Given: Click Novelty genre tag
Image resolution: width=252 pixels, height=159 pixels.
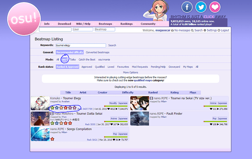Looking at the screenshot, I should coord(113,103).
